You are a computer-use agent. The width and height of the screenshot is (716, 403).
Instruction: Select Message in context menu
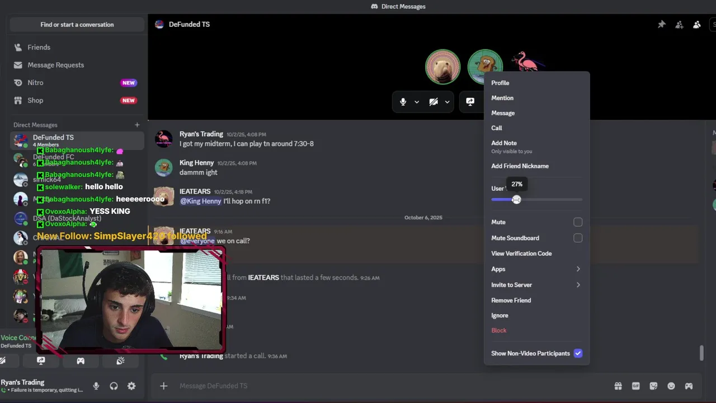click(x=536, y=113)
